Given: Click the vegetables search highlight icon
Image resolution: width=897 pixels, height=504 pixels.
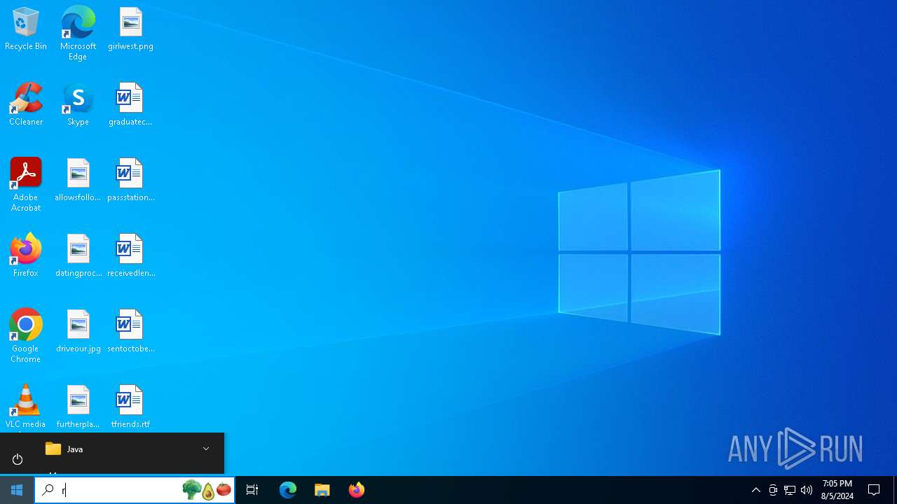Looking at the screenshot, I should [x=207, y=490].
